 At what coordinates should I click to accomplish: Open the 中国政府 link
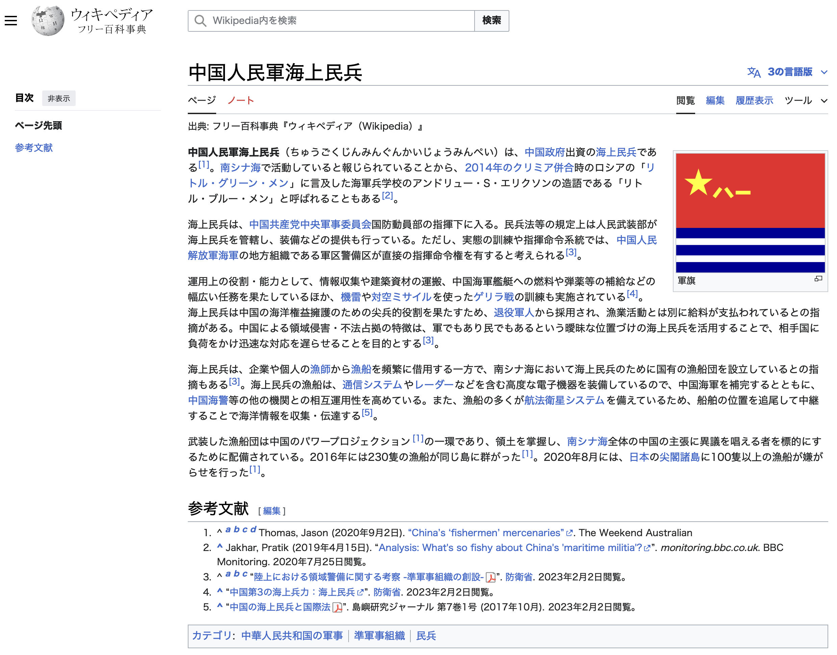tap(544, 153)
